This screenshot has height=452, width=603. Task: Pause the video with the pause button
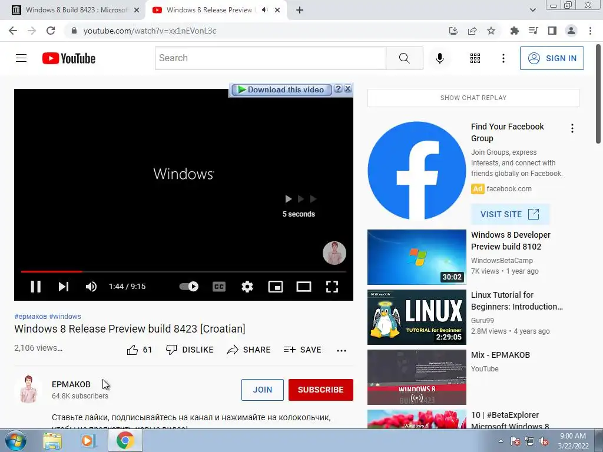click(x=35, y=287)
